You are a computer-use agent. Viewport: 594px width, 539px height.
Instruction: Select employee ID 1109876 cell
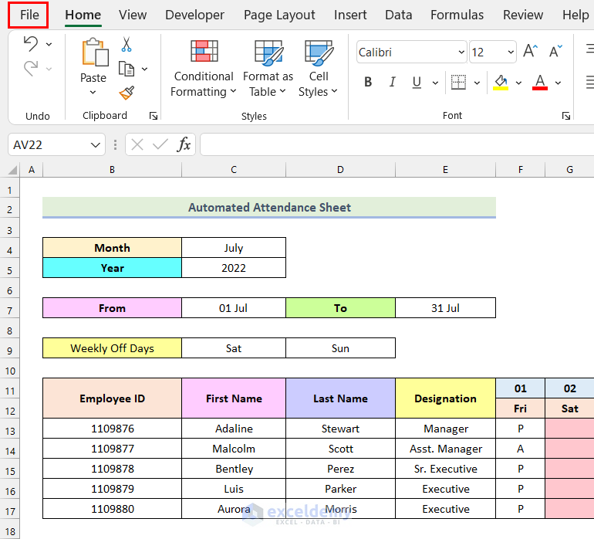click(x=112, y=429)
